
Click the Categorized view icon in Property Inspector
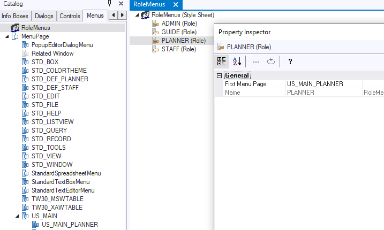tap(222, 62)
